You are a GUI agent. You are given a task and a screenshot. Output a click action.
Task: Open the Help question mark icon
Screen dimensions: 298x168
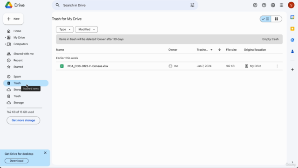click(264, 5)
